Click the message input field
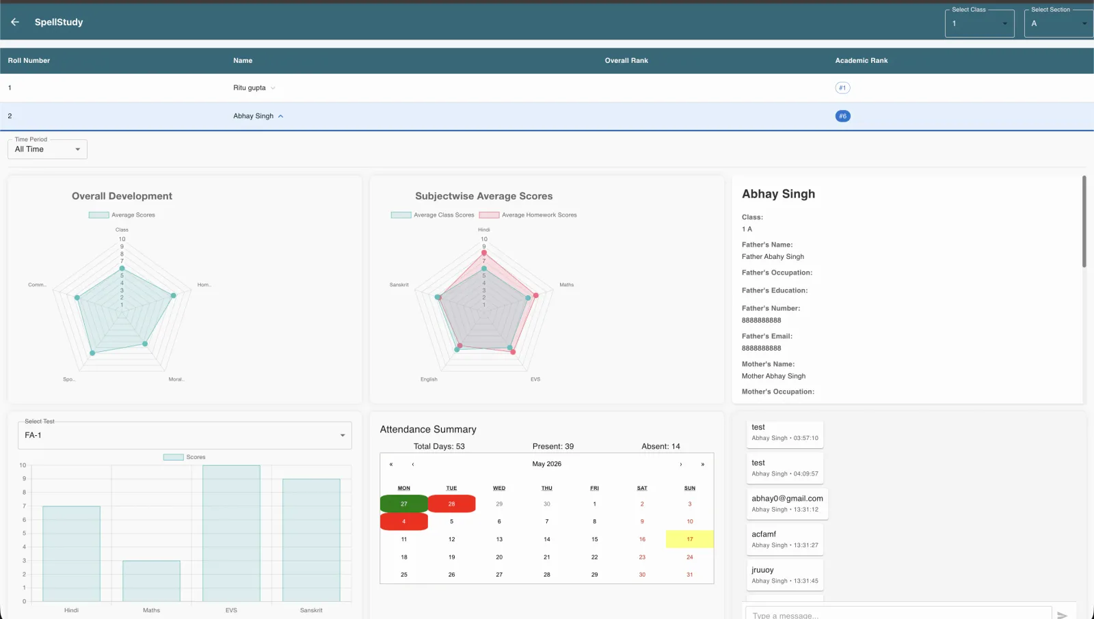This screenshot has height=619, width=1094. coord(898,615)
